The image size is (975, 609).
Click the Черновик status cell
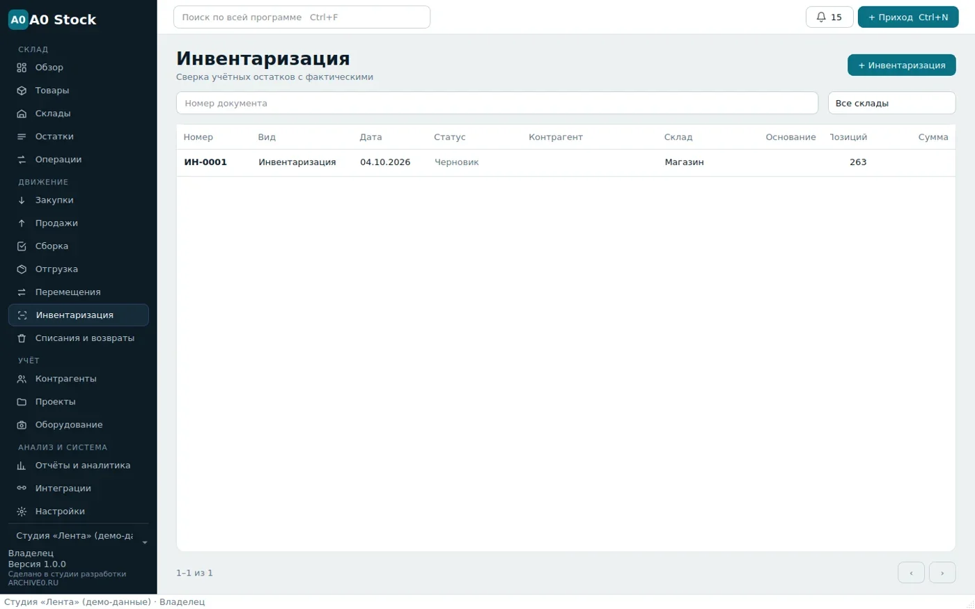(457, 162)
